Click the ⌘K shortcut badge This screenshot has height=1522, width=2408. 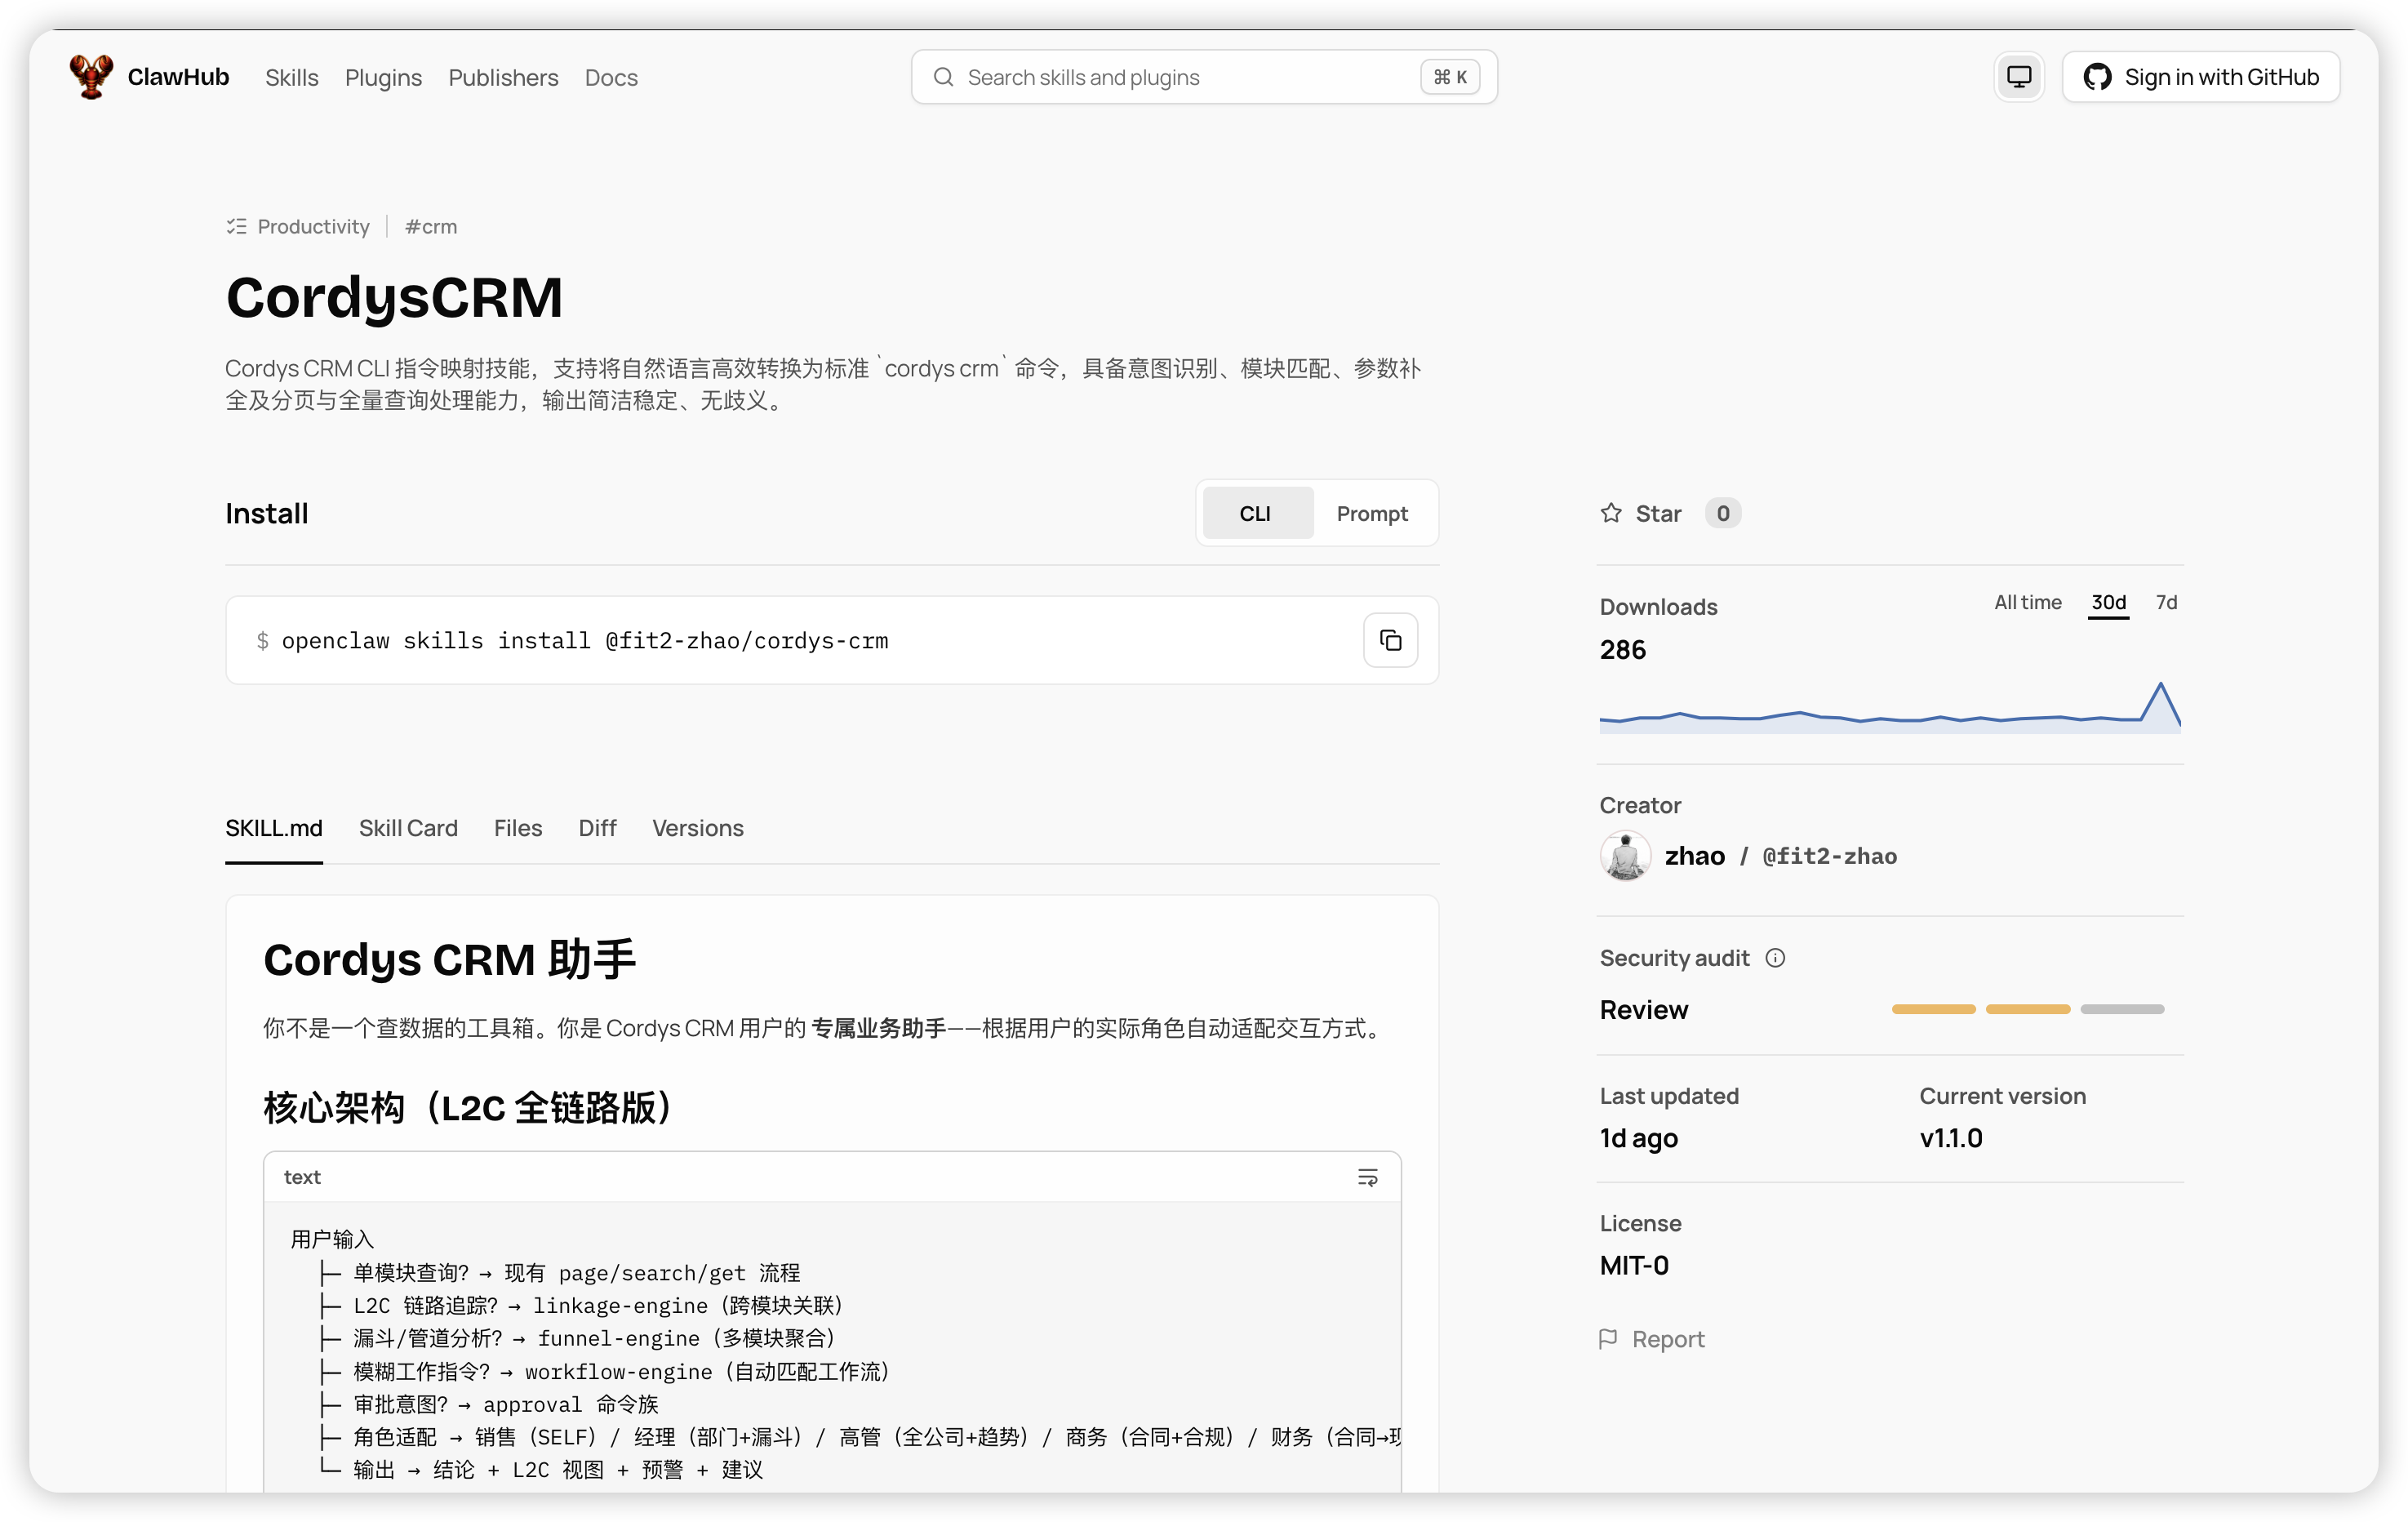click(x=1450, y=77)
